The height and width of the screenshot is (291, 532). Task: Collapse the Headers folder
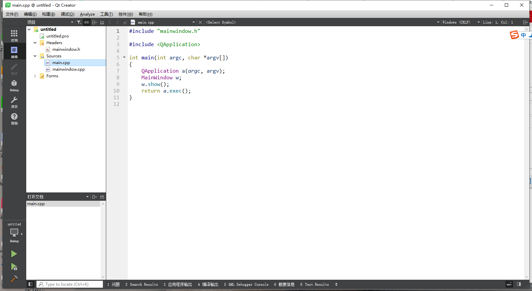35,42
